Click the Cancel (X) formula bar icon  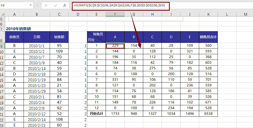[46, 5]
